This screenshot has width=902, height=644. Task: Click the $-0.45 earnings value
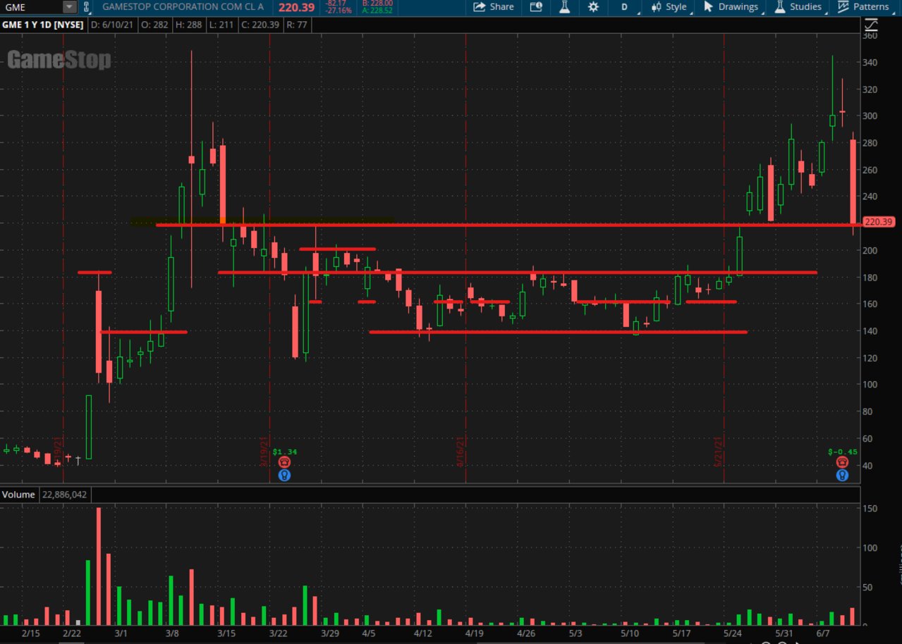(843, 452)
